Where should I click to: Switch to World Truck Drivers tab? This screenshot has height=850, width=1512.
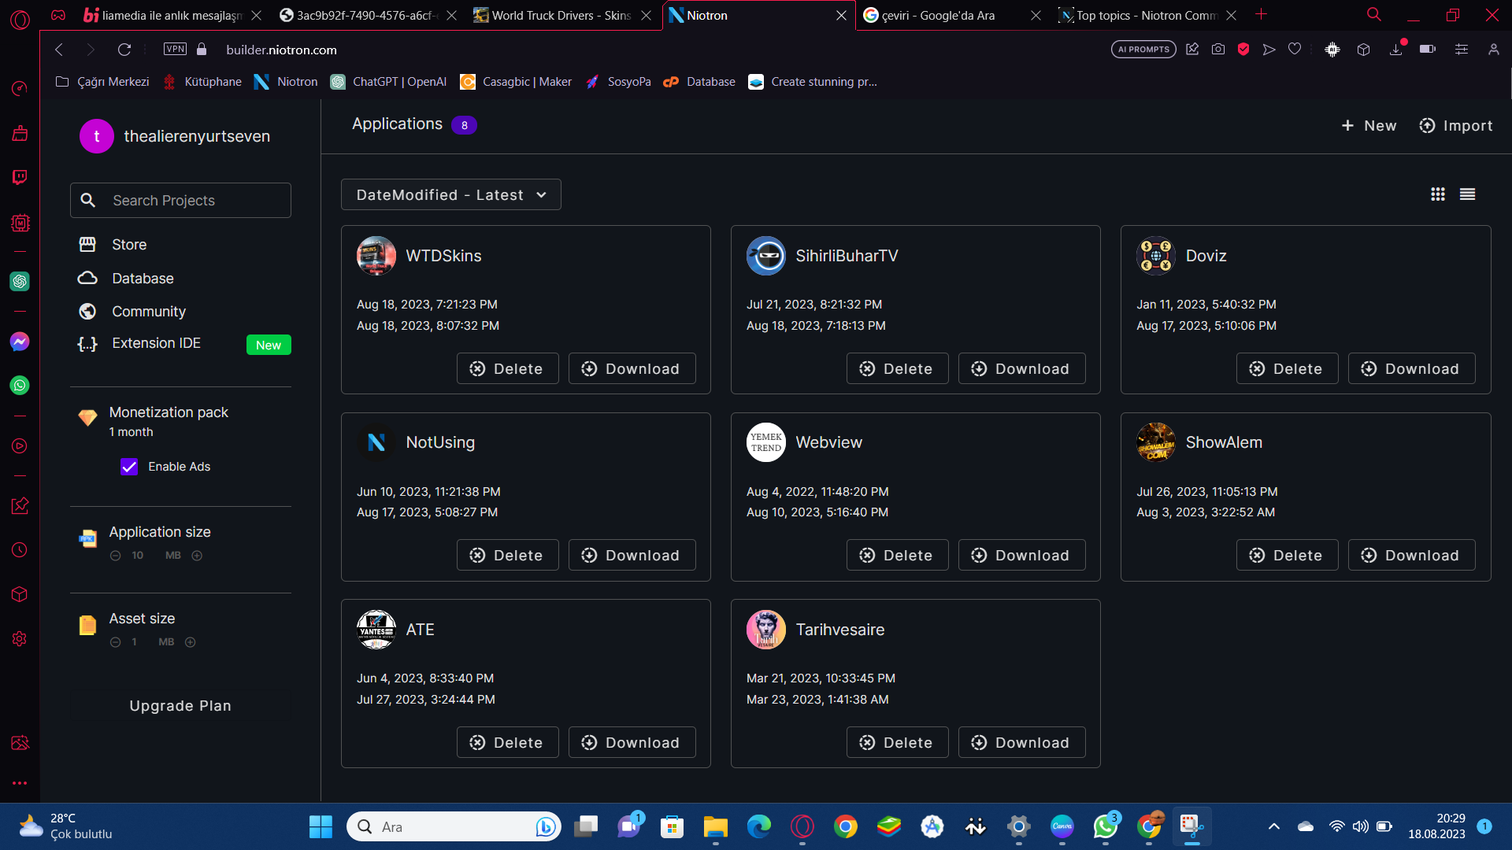(x=562, y=16)
